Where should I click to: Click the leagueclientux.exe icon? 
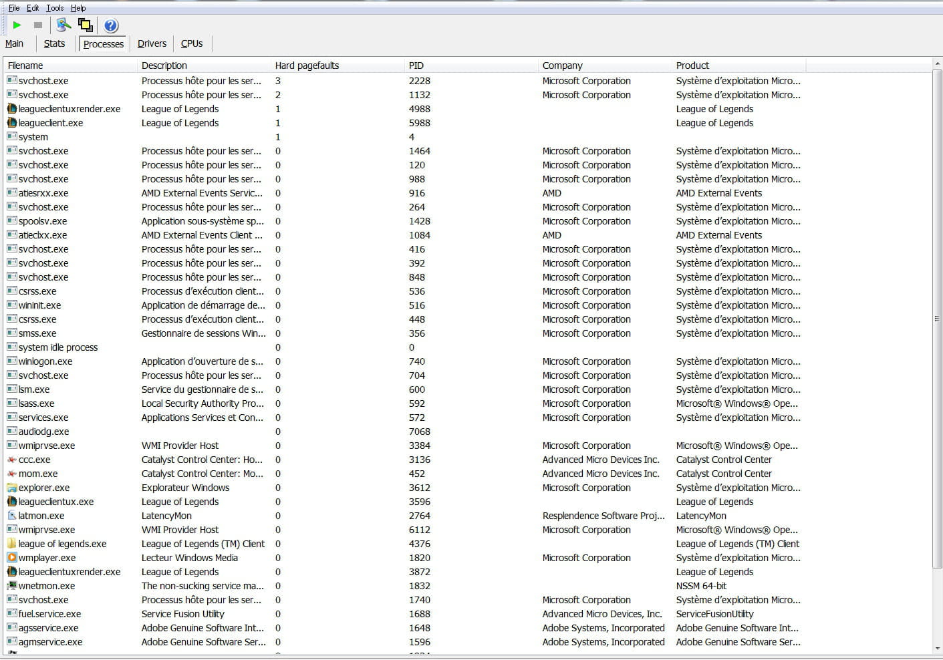pos(12,502)
